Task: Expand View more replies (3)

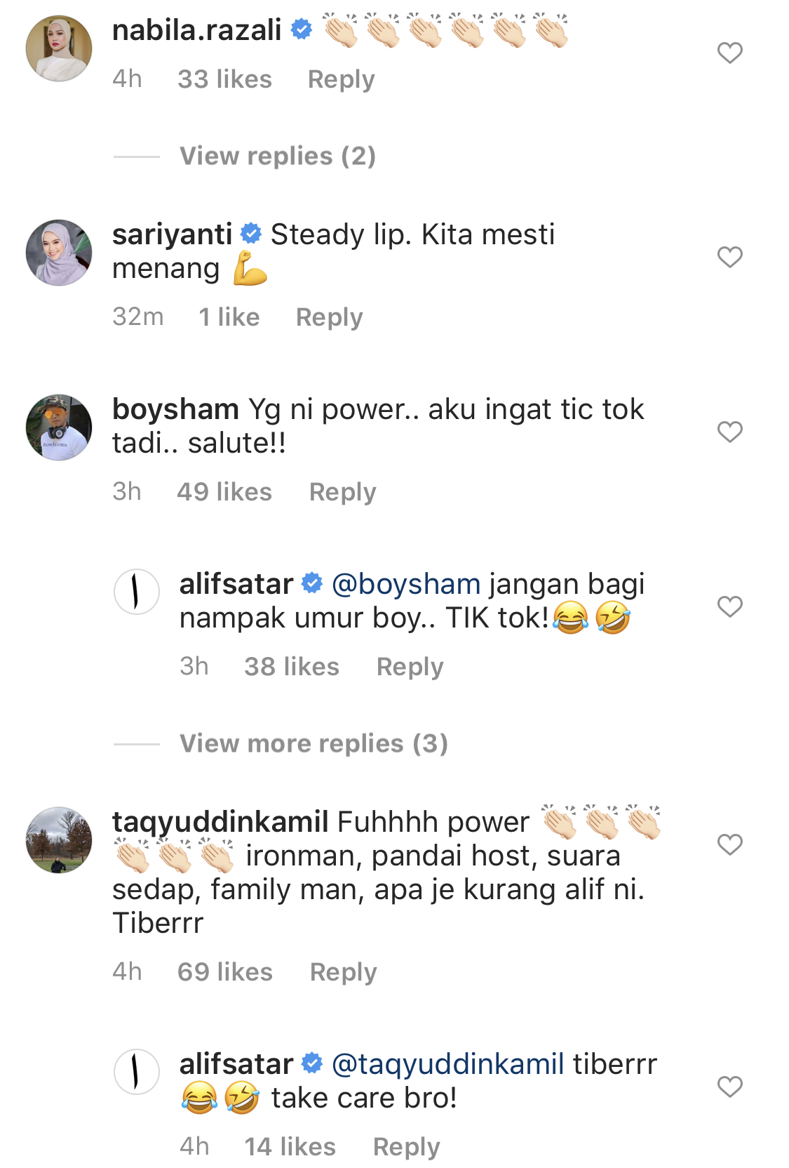Action: coord(313,743)
